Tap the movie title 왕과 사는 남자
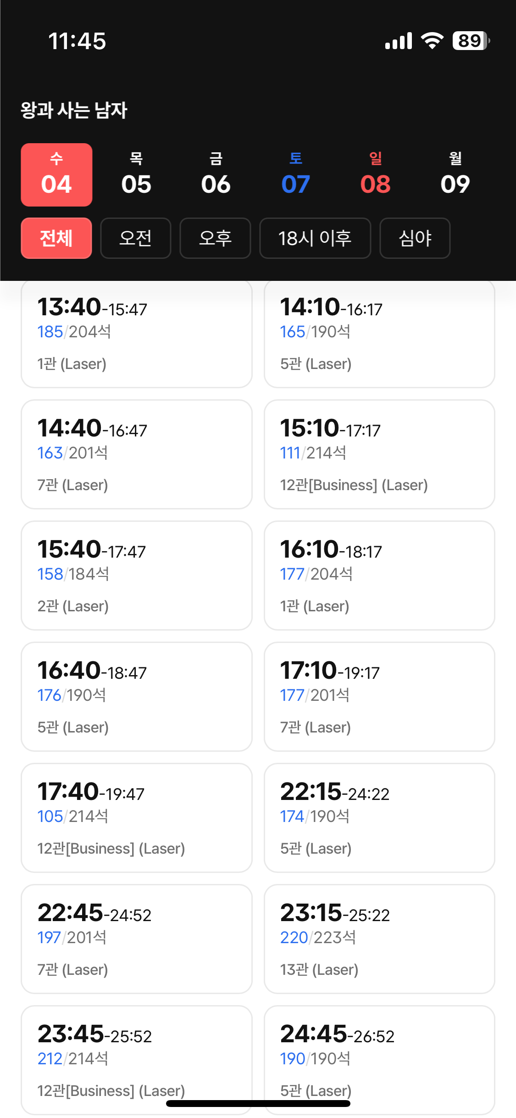The height and width of the screenshot is (1118, 516). (x=74, y=110)
